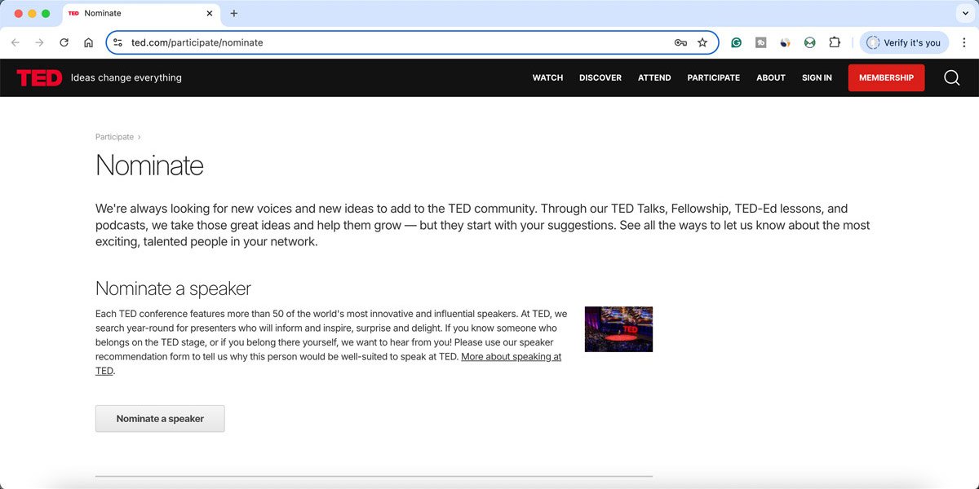Click the gray square extension icon
This screenshot has height=489, width=979.
(760, 42)
